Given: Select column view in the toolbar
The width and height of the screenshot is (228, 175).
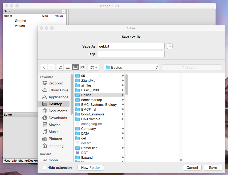Looking at the screenshot, I should coord(75,67).
